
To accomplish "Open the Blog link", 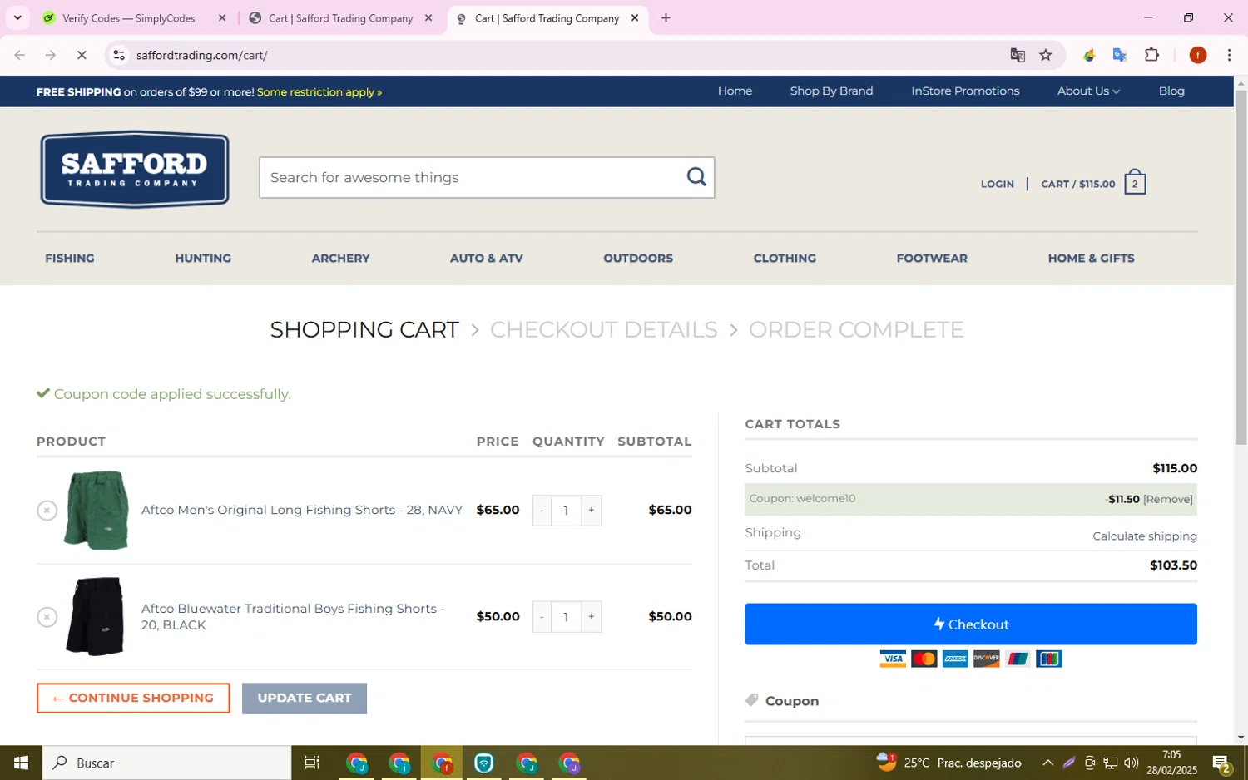I will pos(1171,91).
